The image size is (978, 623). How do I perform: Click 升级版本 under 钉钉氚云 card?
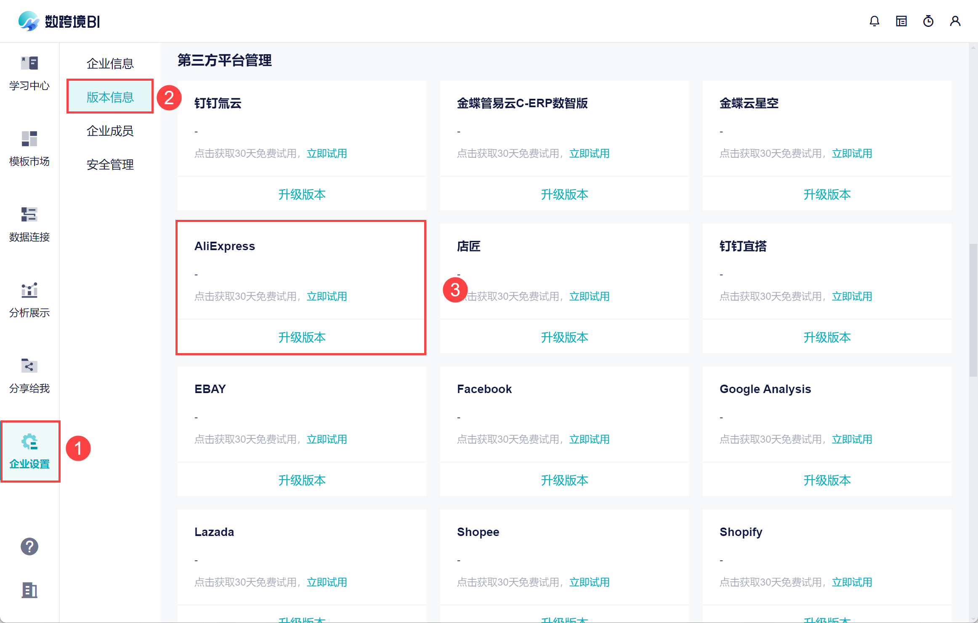[302, 194]
